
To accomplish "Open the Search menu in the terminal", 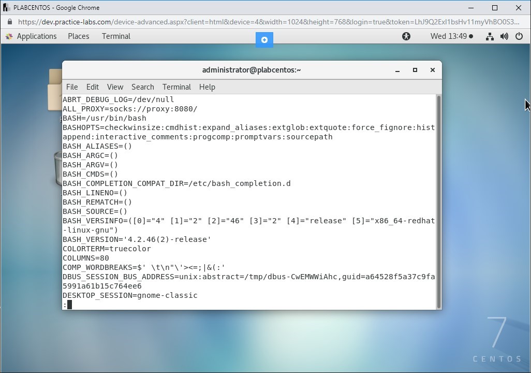I will pos(142,87).
